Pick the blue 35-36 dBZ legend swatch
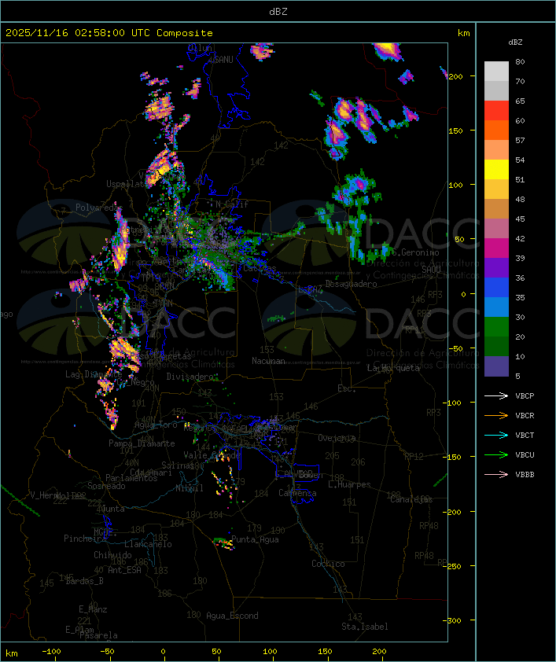 coord(496,288)
